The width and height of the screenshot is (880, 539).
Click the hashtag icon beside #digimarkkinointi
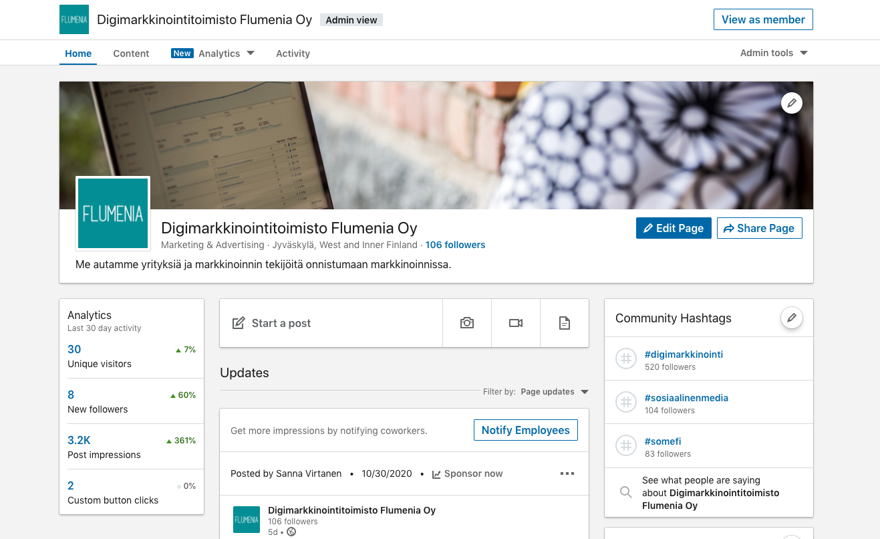626,359
